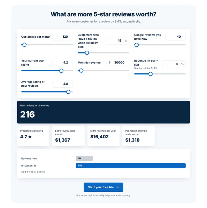Click the 'New reviews in 12 months' label
Image resolution: width=207 pixels, height=208 pixels.
click(x=35, y=106)
